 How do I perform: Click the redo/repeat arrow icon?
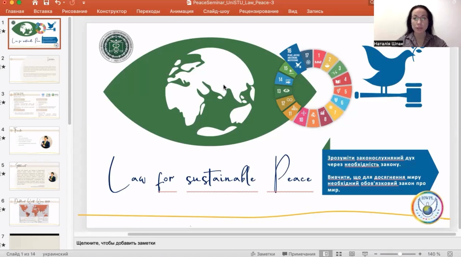[72, 3]
